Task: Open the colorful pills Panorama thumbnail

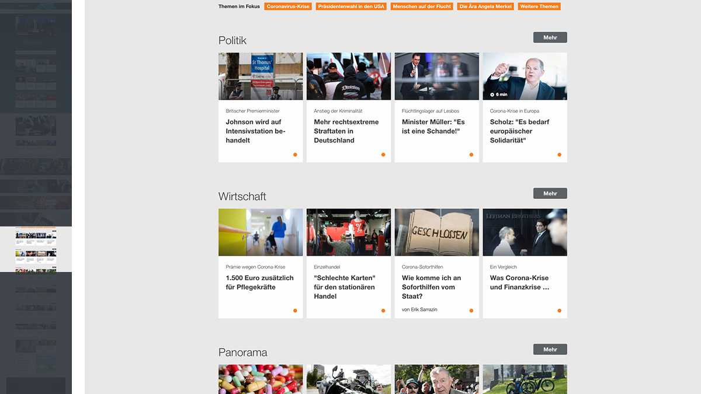Action: 261,379
